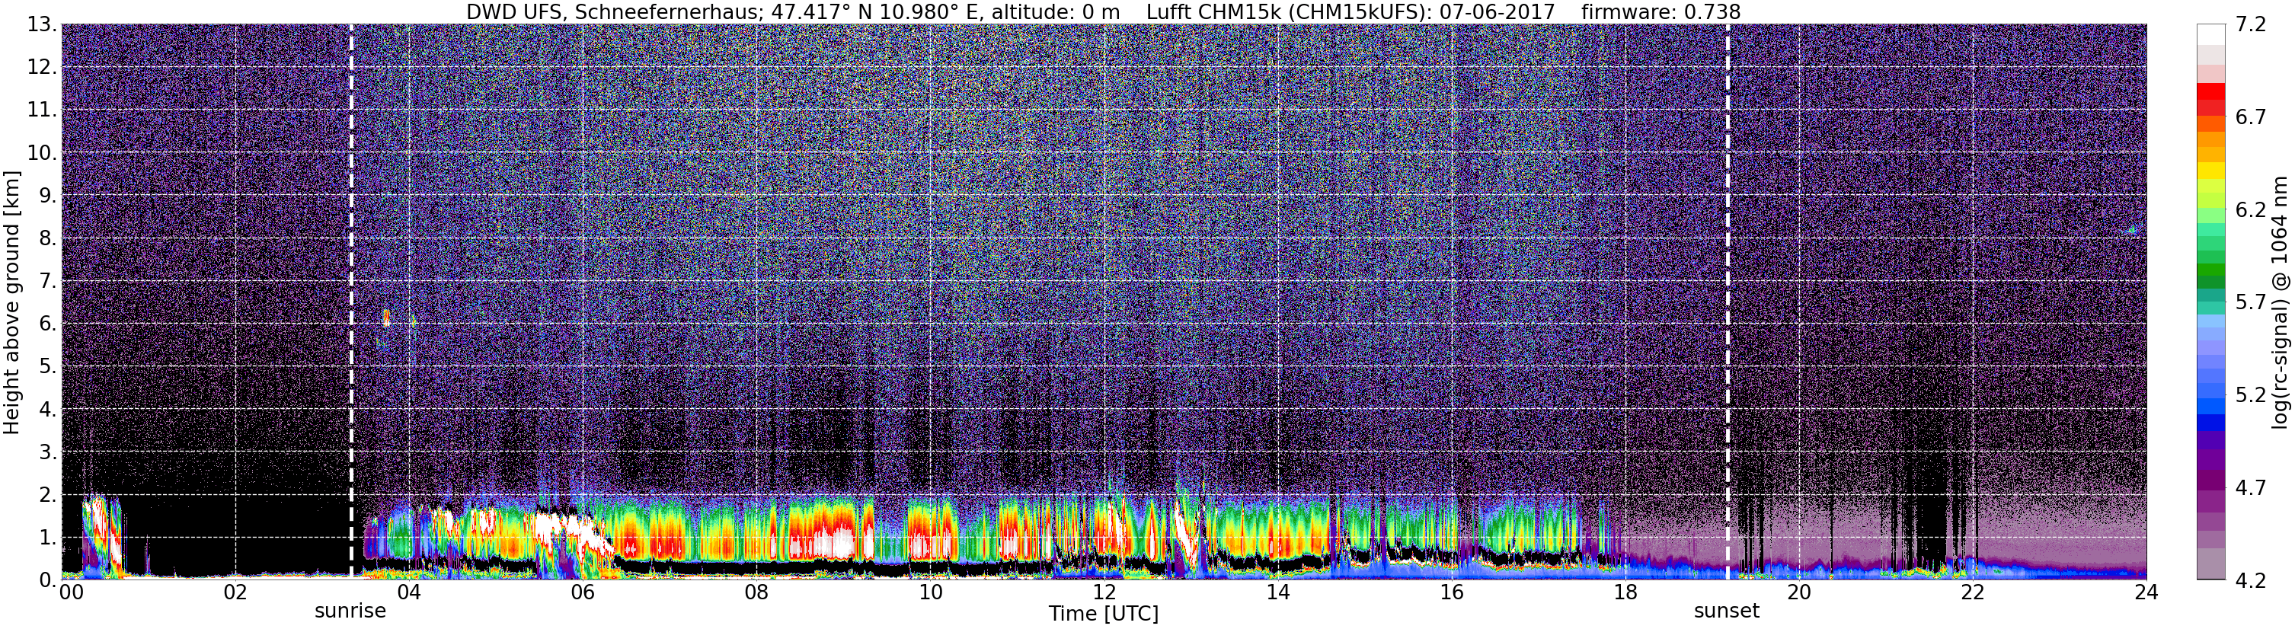Click the small orange cloud echo near 6 km

coord(385,318)
